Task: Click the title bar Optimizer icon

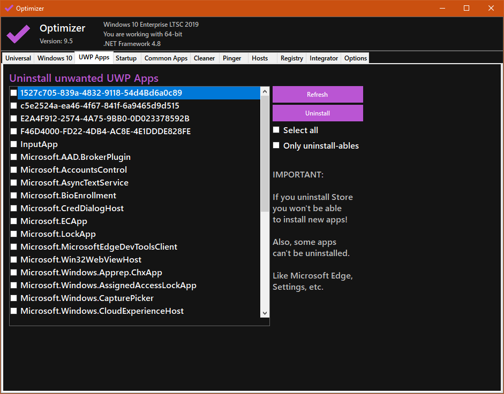Action: coord(9,9)
